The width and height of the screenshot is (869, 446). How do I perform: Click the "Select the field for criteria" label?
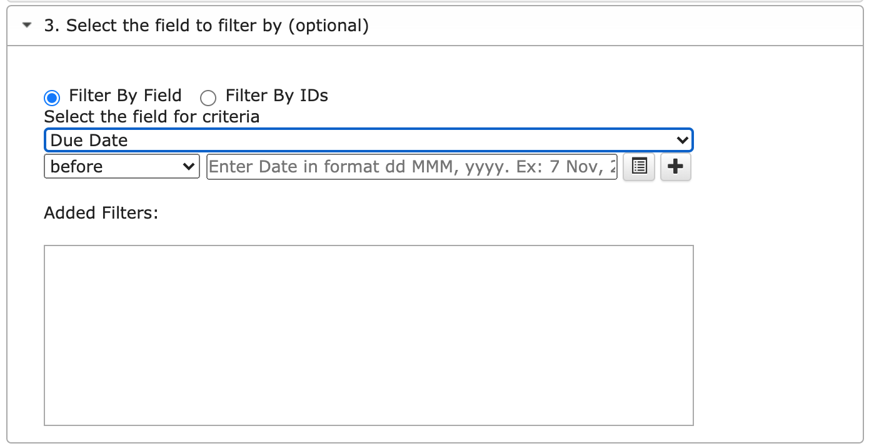point(151,117)
